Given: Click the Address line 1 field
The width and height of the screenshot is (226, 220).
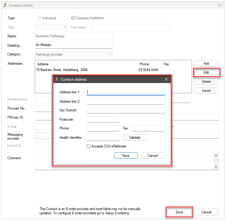Looking at the screenshot, I should point(126,92).
